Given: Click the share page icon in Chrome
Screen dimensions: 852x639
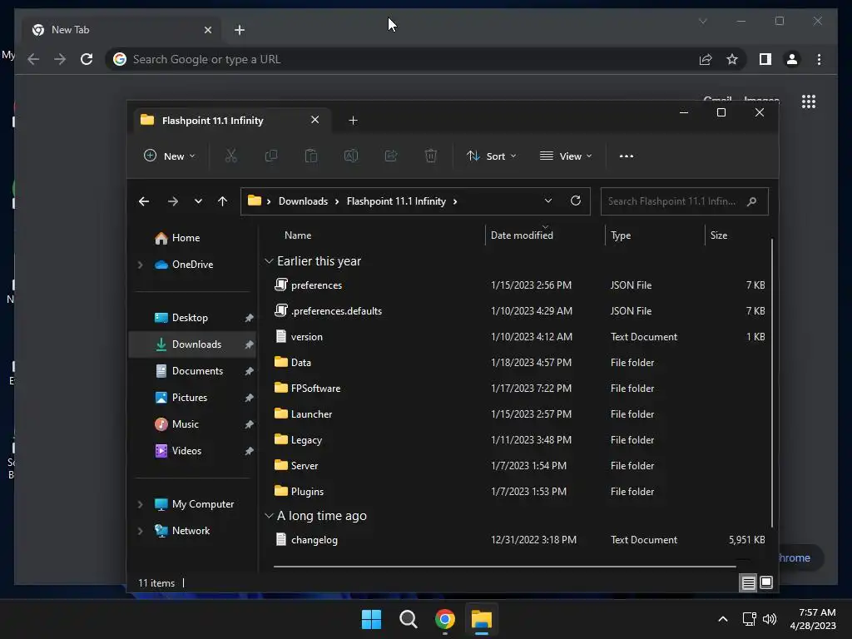Looking at the screenshot, I should tap(706, 59).
